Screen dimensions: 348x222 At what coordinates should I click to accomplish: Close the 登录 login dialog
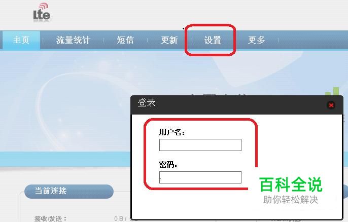click(331, 105)
